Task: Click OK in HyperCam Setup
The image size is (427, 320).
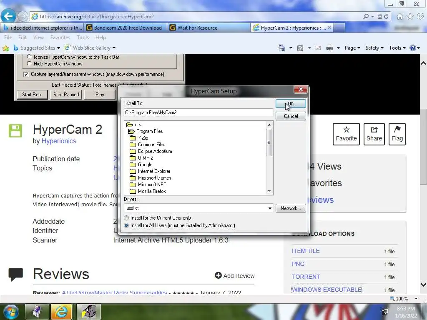Action: pyautogui.click(x=291, y=104)
